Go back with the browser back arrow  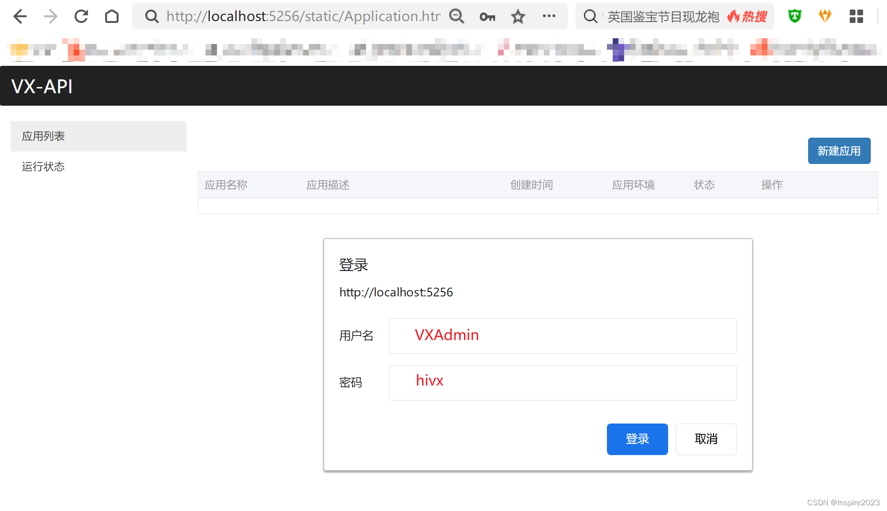[x=20, y=17]
